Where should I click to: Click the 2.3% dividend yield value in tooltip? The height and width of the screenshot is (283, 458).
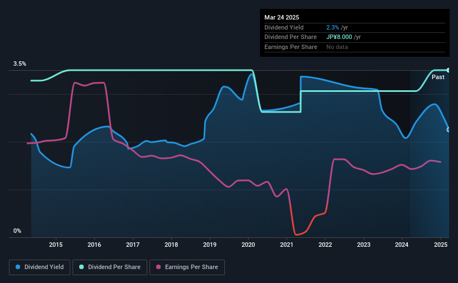click(x=332, y=27)
